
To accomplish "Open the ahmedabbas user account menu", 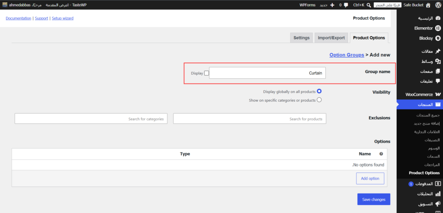I will pos(17,5).
